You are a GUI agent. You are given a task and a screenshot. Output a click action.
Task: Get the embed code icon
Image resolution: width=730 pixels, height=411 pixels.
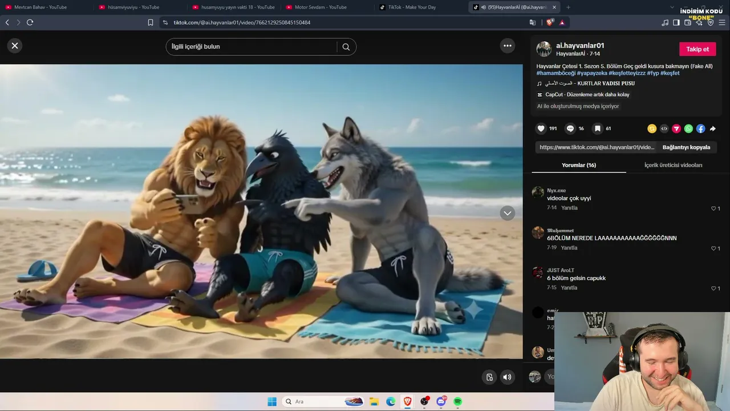point(664,128)
